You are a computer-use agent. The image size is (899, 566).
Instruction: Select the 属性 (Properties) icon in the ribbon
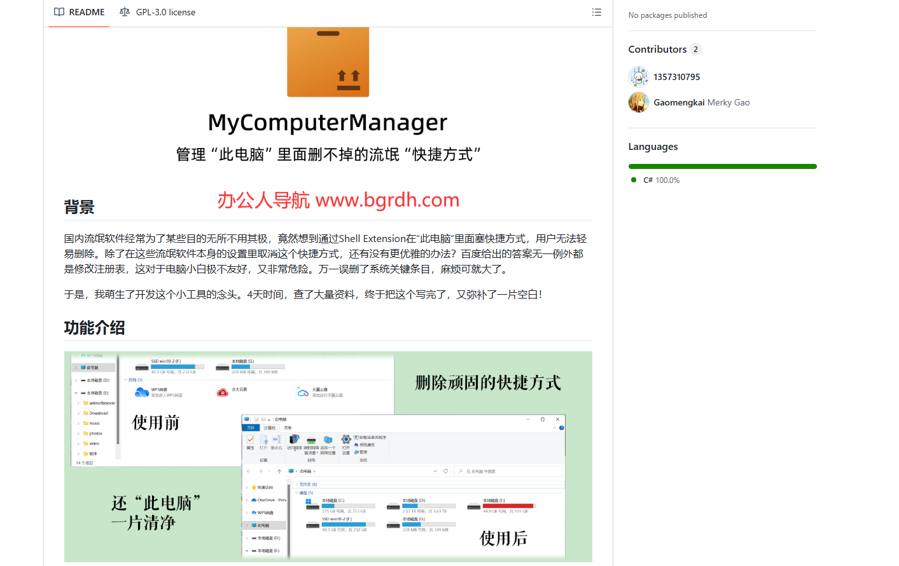tap(249, 439)
